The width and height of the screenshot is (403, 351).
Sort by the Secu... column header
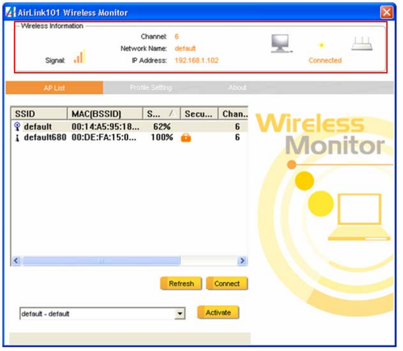click(199, 114)
